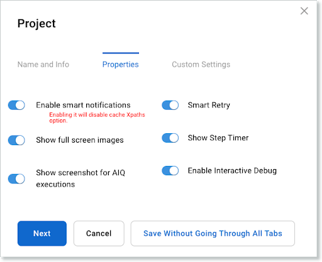322x262 pixels.
Task: Click the Show Step Timer label
Action: [218, 138]
